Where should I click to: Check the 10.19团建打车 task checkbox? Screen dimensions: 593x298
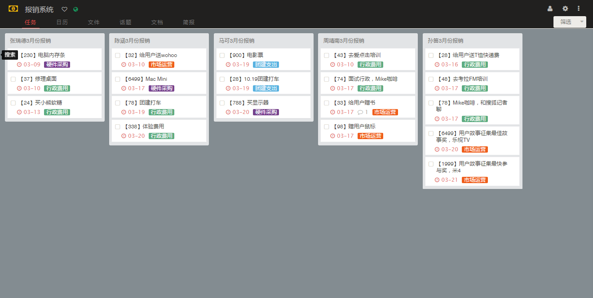[x=222, y=79]
